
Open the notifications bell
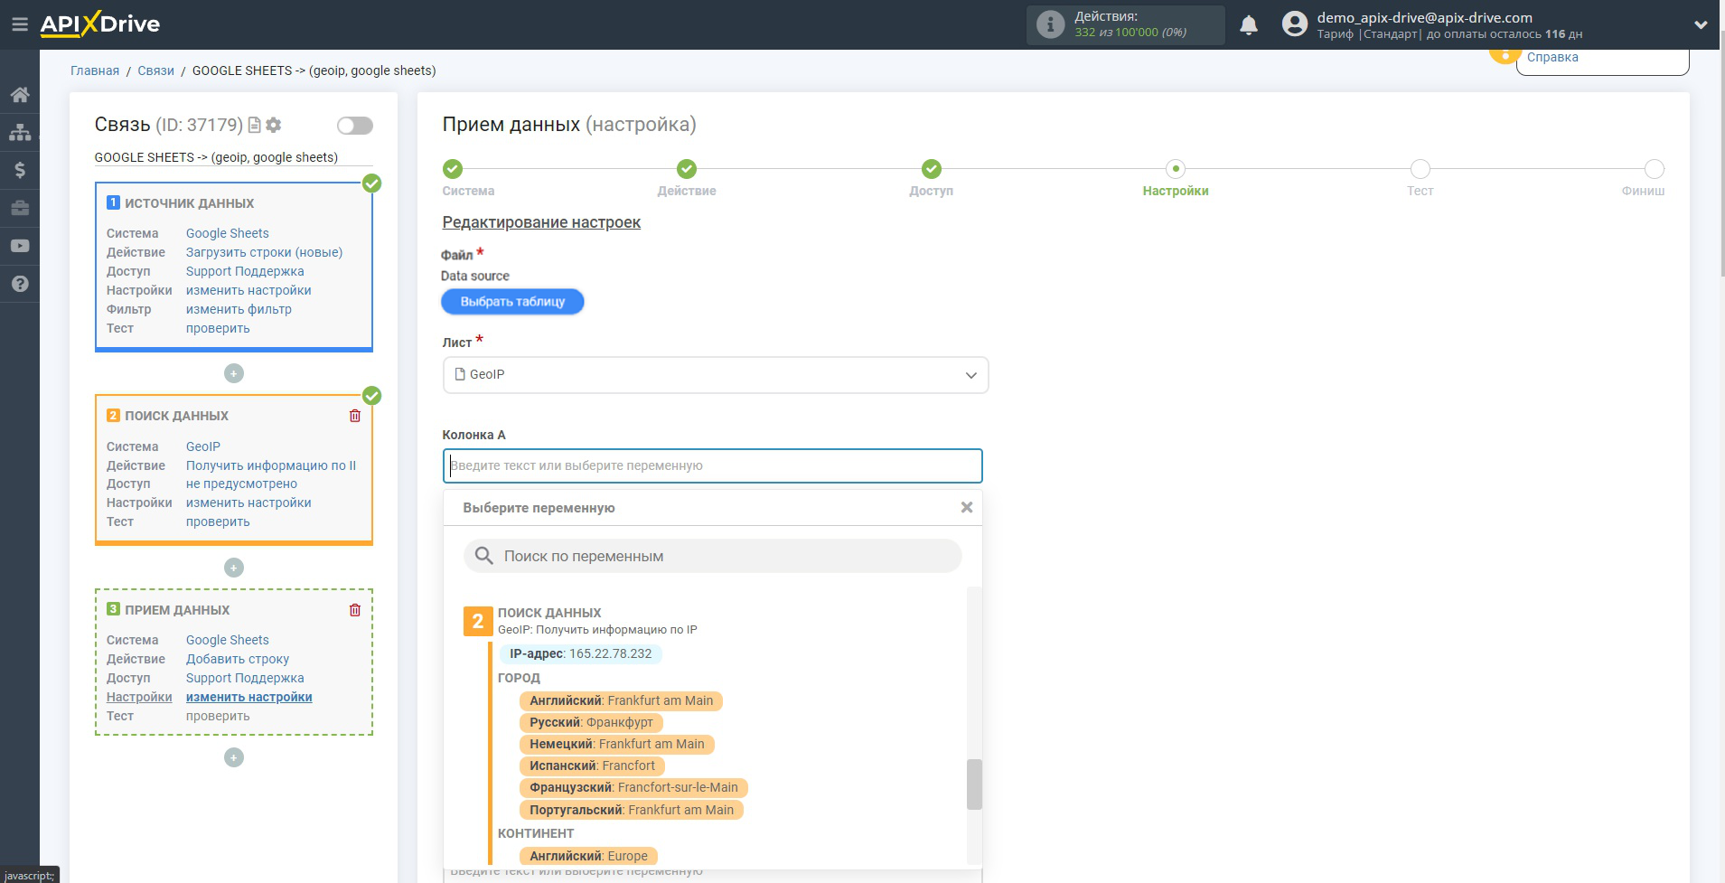[x=1249, y=24]
